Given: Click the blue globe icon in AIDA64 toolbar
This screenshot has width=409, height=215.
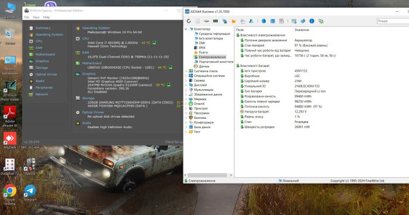Looking at the screenshot, I should pos(264,21).
